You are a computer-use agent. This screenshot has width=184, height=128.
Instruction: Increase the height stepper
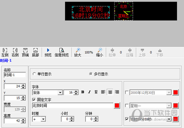[x=23, y=119]
